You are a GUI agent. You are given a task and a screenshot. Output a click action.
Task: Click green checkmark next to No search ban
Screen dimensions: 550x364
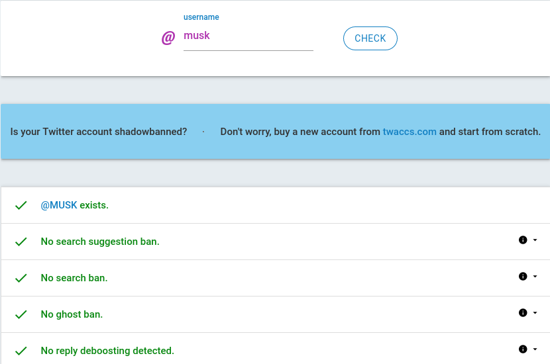coord(21,278)
